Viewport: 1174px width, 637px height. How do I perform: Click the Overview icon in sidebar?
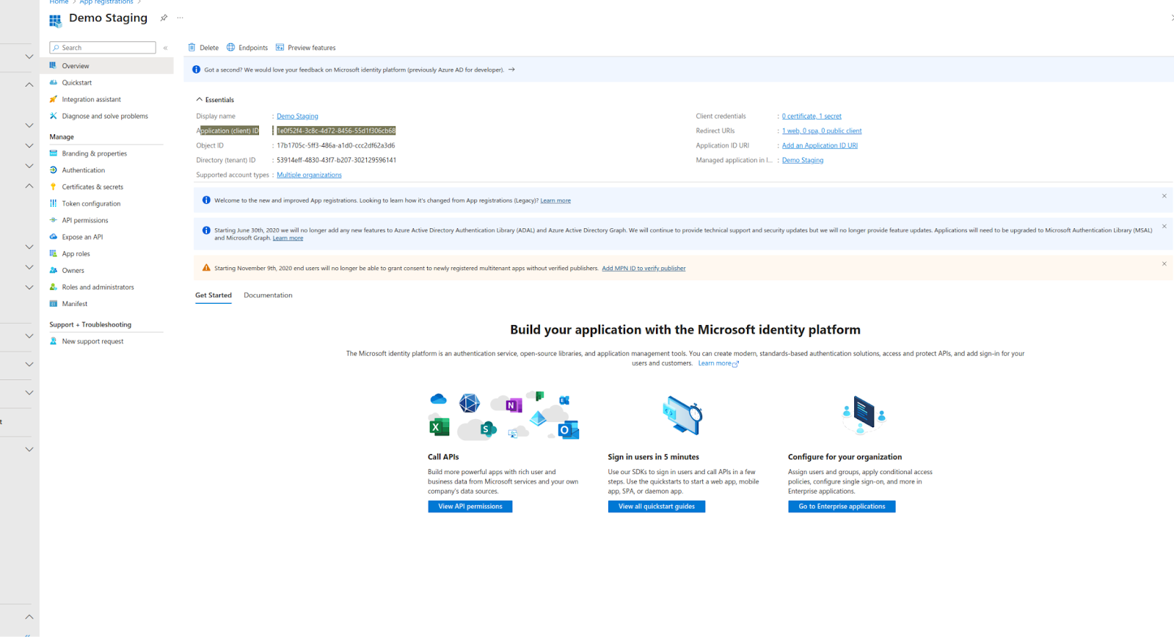tap(53, 65)
